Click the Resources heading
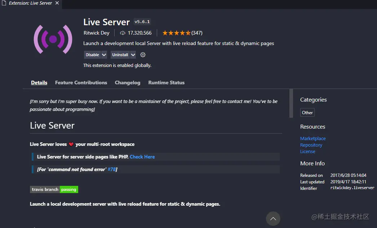This screenshot has width=377, height=228. coord(312,127)
